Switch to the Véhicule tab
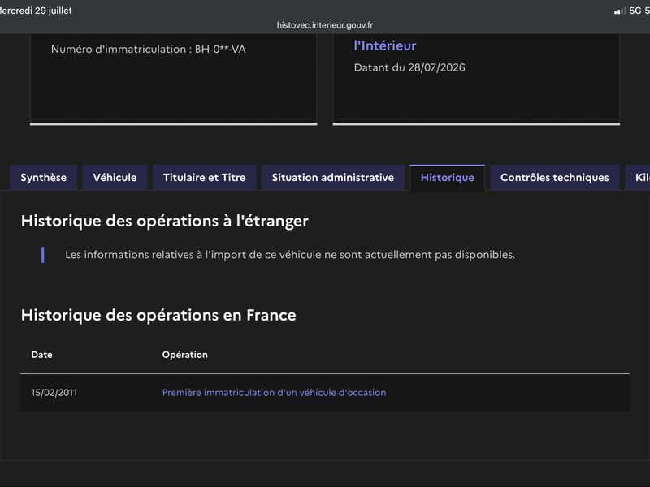Screen dimensions: 650x487 coord(115,178)
